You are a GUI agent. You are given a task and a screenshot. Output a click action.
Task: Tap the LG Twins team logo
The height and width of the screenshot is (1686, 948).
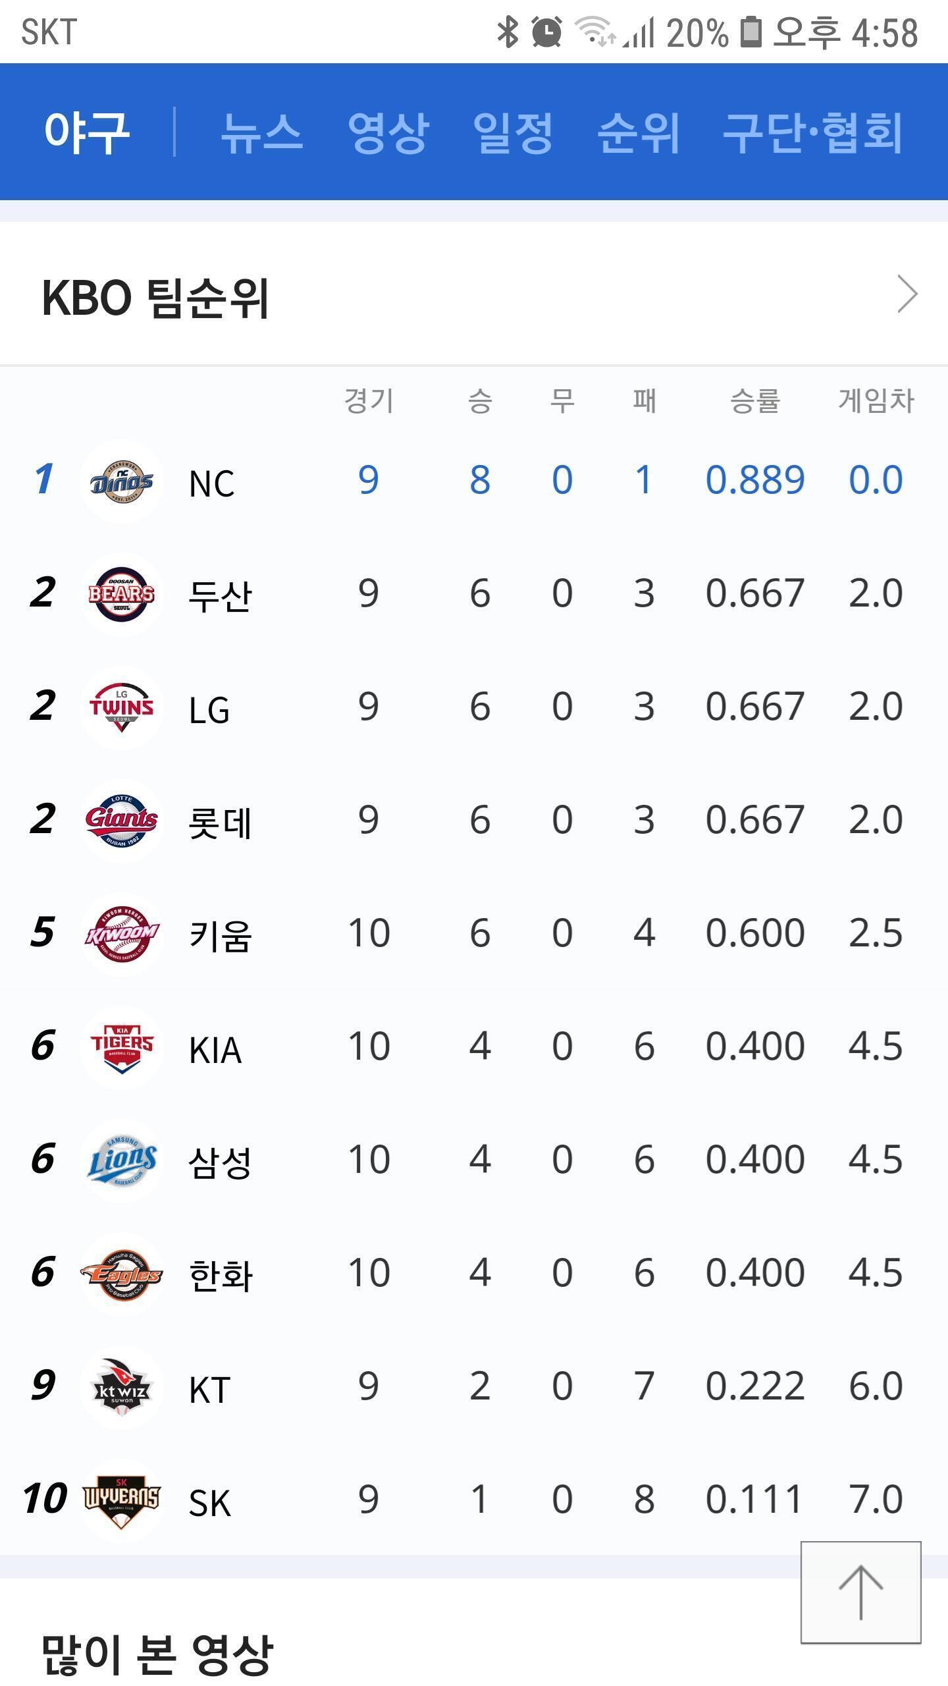[x=122, y=707]
